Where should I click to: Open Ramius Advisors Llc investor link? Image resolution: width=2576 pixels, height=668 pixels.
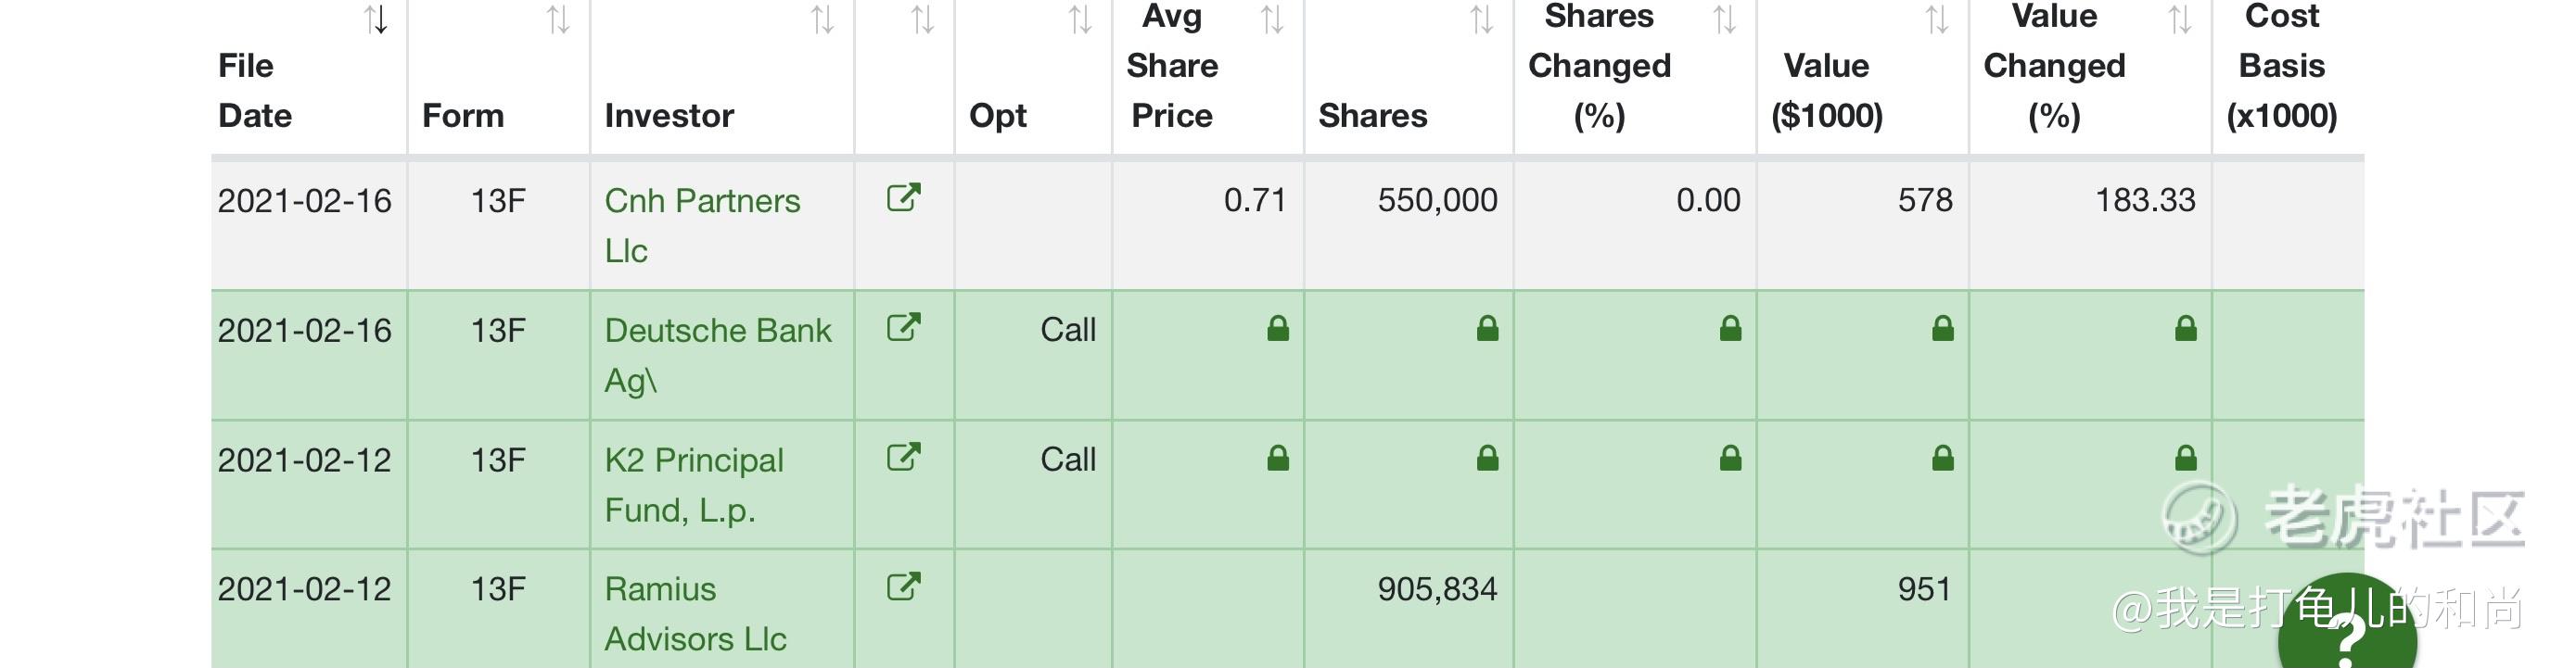pos(695,613)
